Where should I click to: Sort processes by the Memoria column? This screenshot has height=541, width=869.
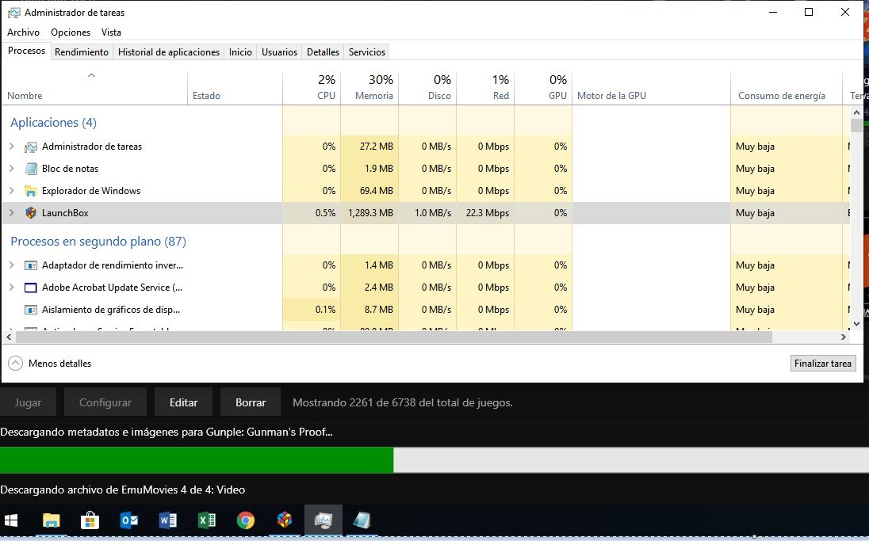pos(369,89)
